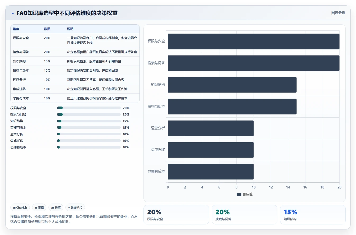Click the summary paragraph starting 该权重把安全

[74, 219]
